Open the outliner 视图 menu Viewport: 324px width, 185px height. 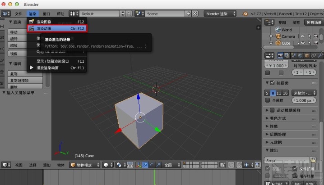point(282,23)
